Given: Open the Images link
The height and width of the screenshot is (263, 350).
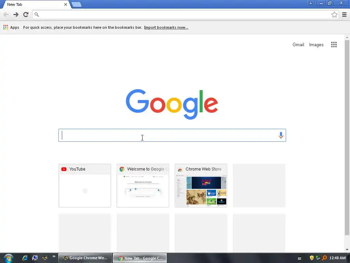Looking at the screenshot, I should (316, 45).
